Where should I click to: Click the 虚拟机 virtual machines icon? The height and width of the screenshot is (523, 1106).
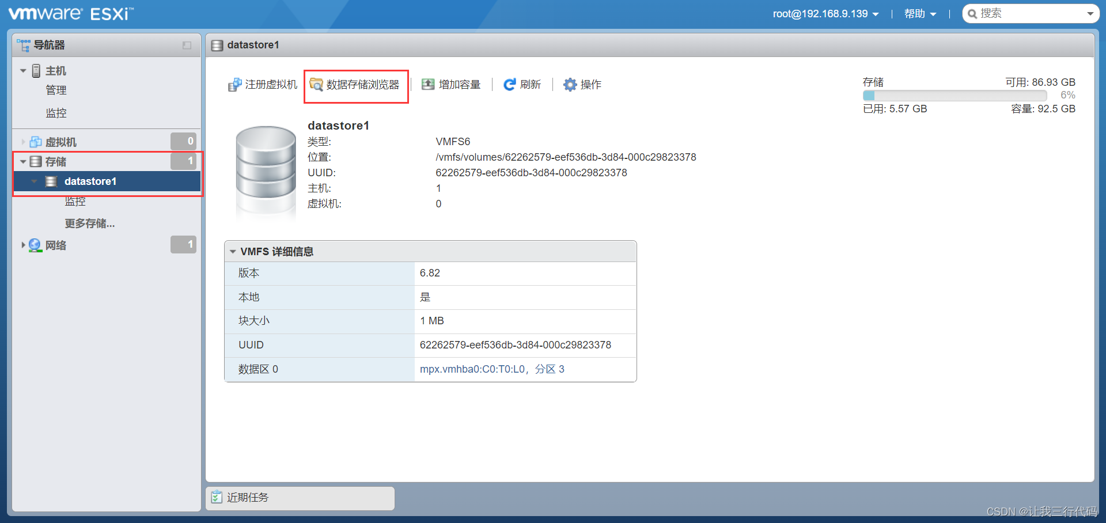[36, 142]
